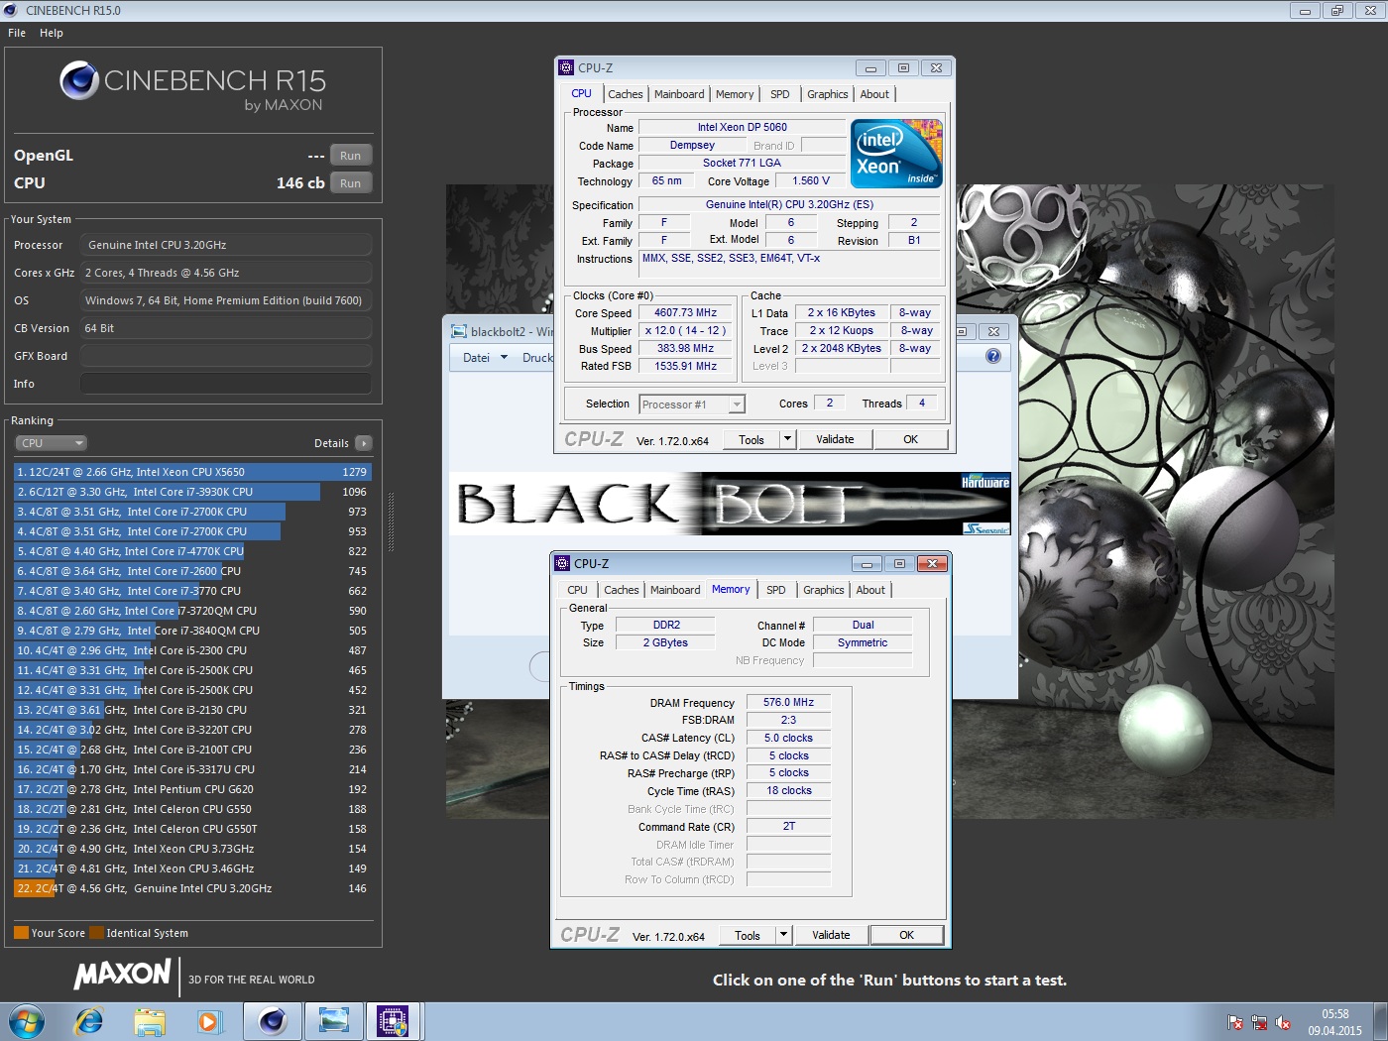Image resolution: width=1388 pixels, height=1041 pixels.
Task: Select ranking row Core i7-4770K
Action: click(x=192, y=551)
